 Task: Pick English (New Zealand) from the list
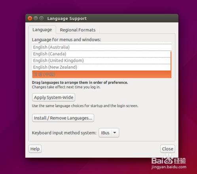pyautogui.click(x=101, y=67)
